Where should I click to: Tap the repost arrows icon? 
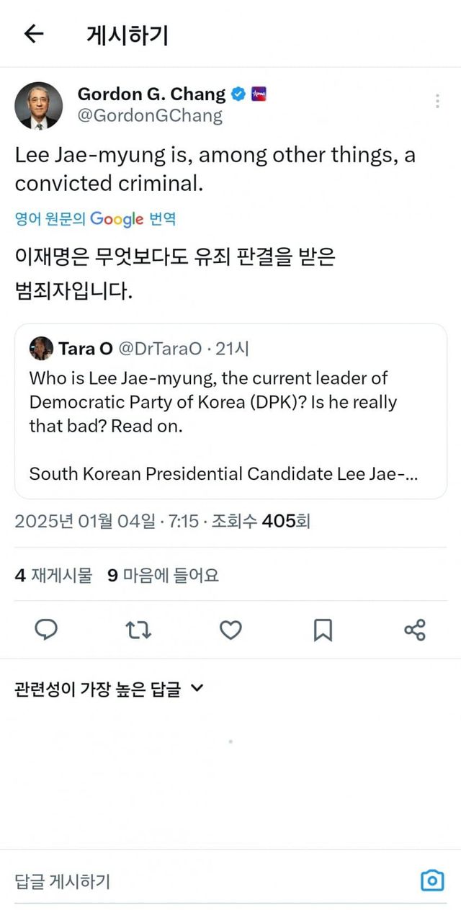[x=138, y=630]
